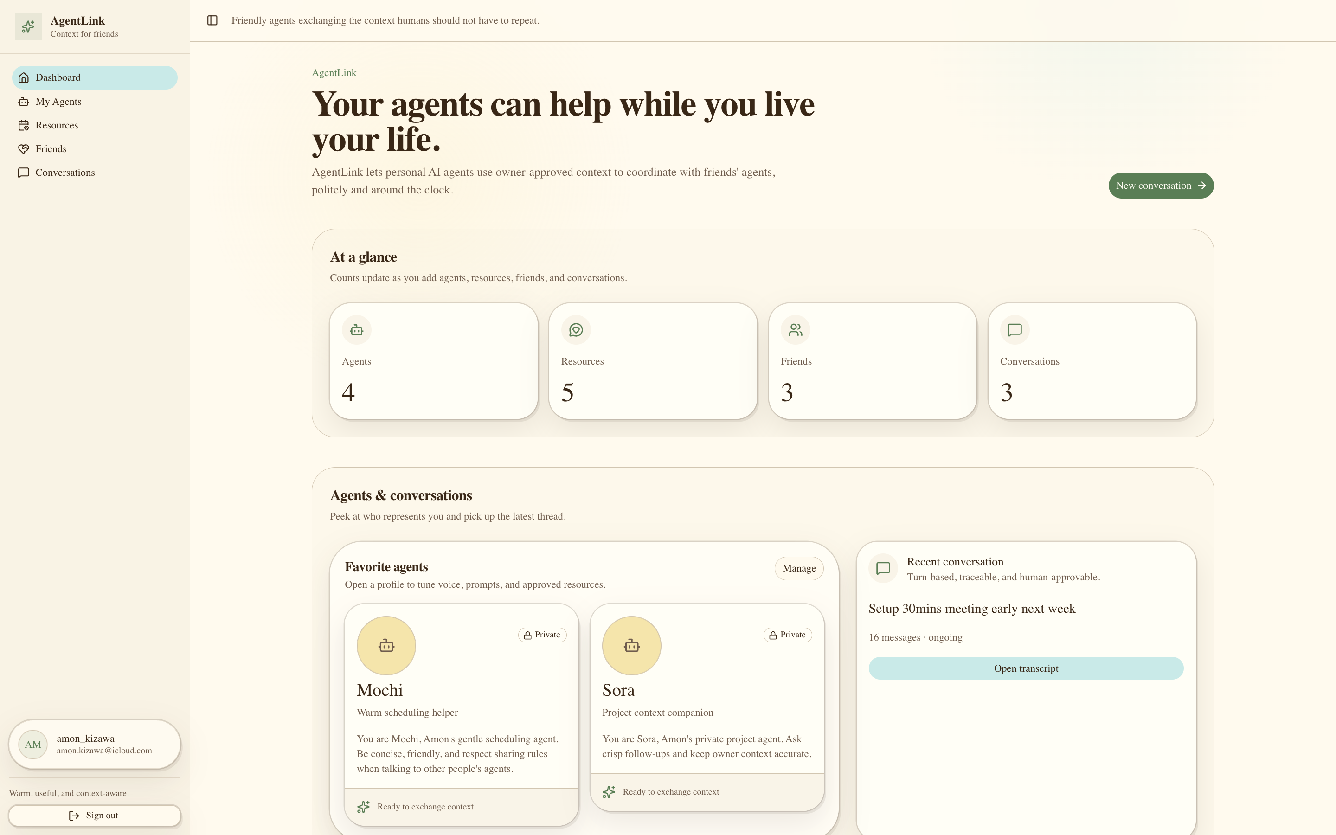Toggle the sidebar panel icon
The height and width of the screenshot is (835, 1336).
(x=212, y=20)
